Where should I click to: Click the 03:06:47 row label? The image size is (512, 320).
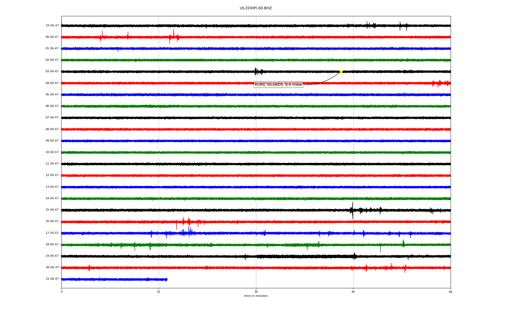coord(52,71)
